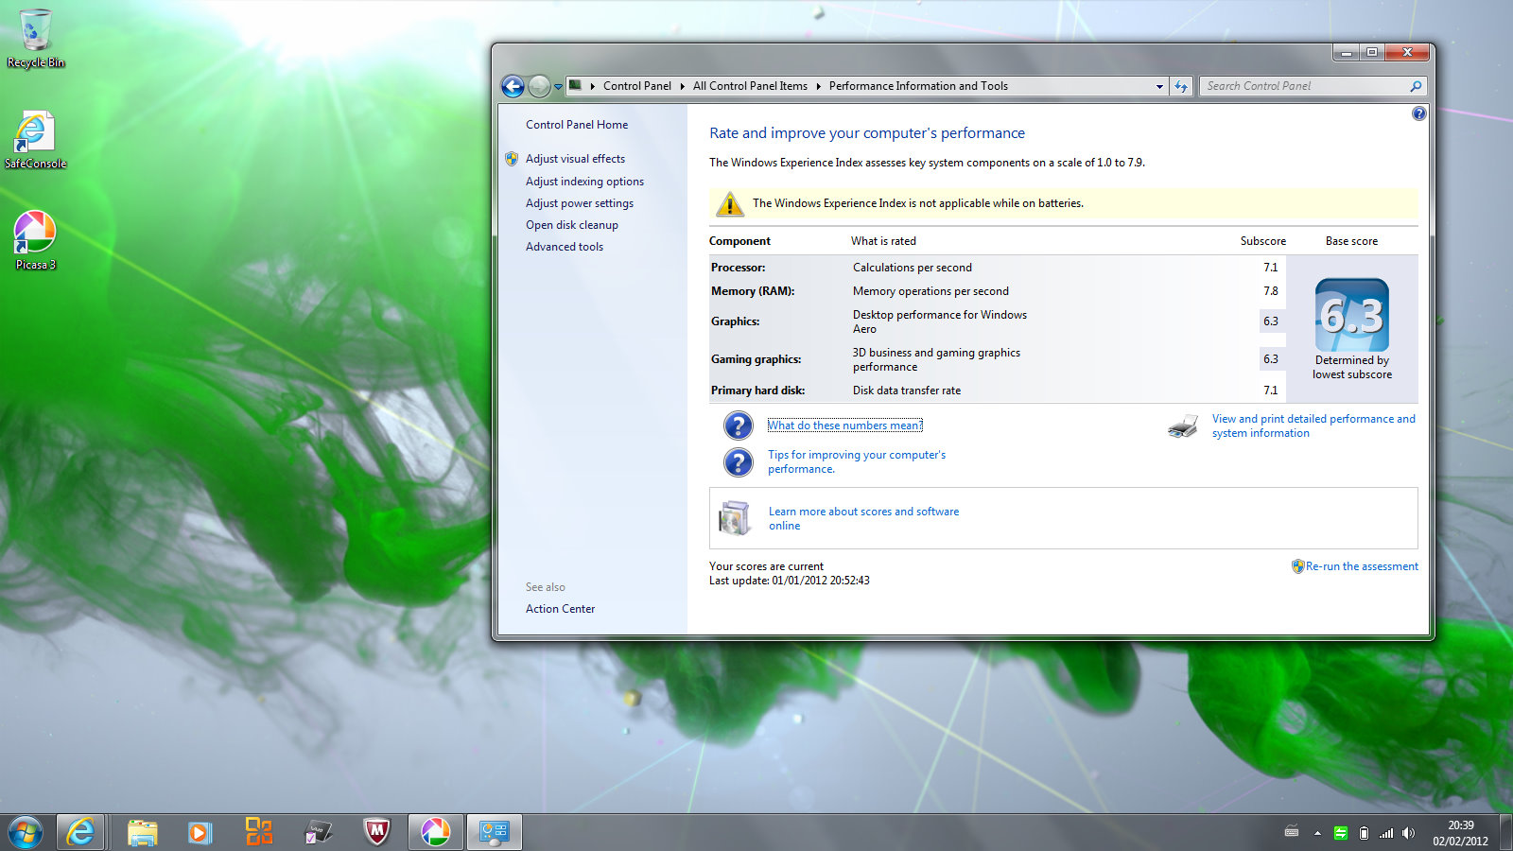Screen dimensions: 1513x851
Task: Click network signal bars tray icon
Action: point(1386,833)
